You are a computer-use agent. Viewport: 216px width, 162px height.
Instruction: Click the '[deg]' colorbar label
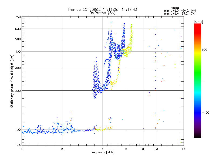point(198,22)
